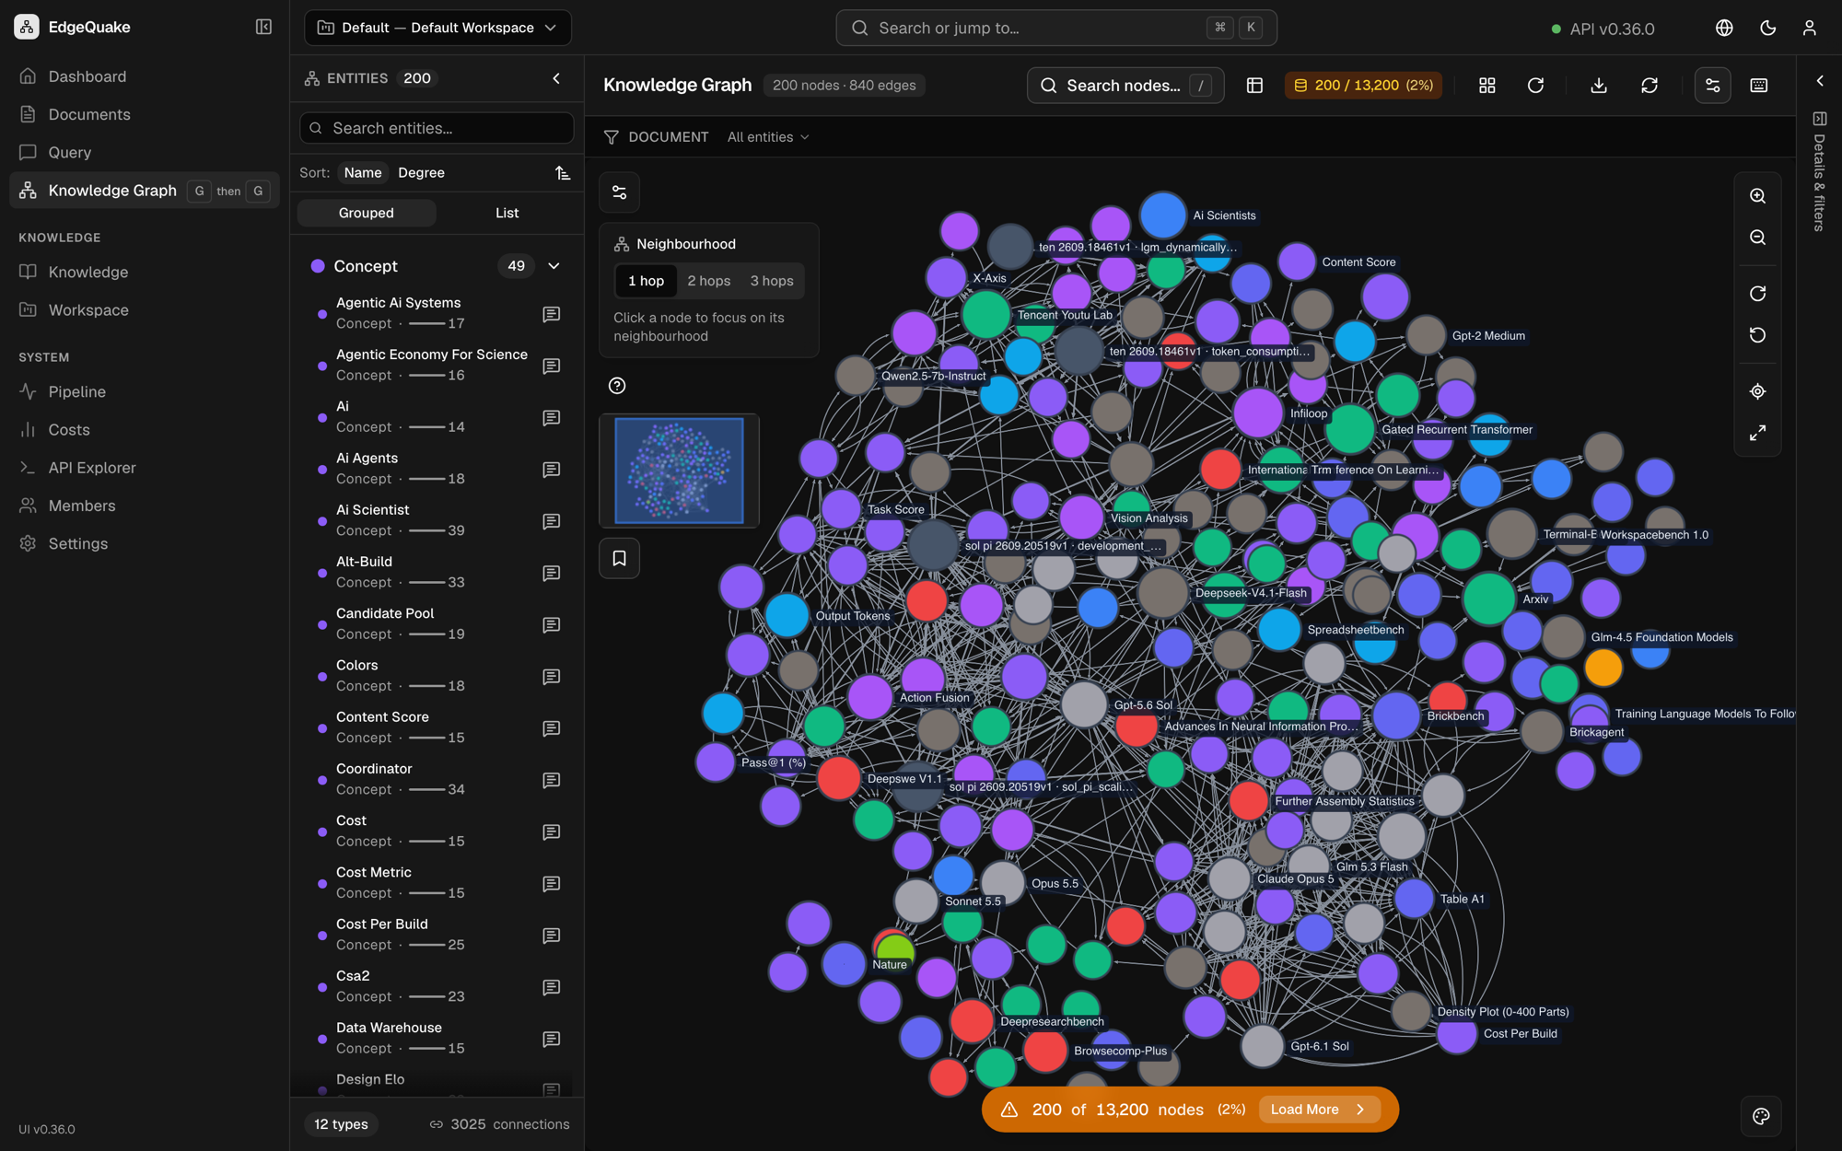The image size is (1842, 1151).
Task: Select the 1 hop neighbourhood option
Action: [x=646, y=281]
